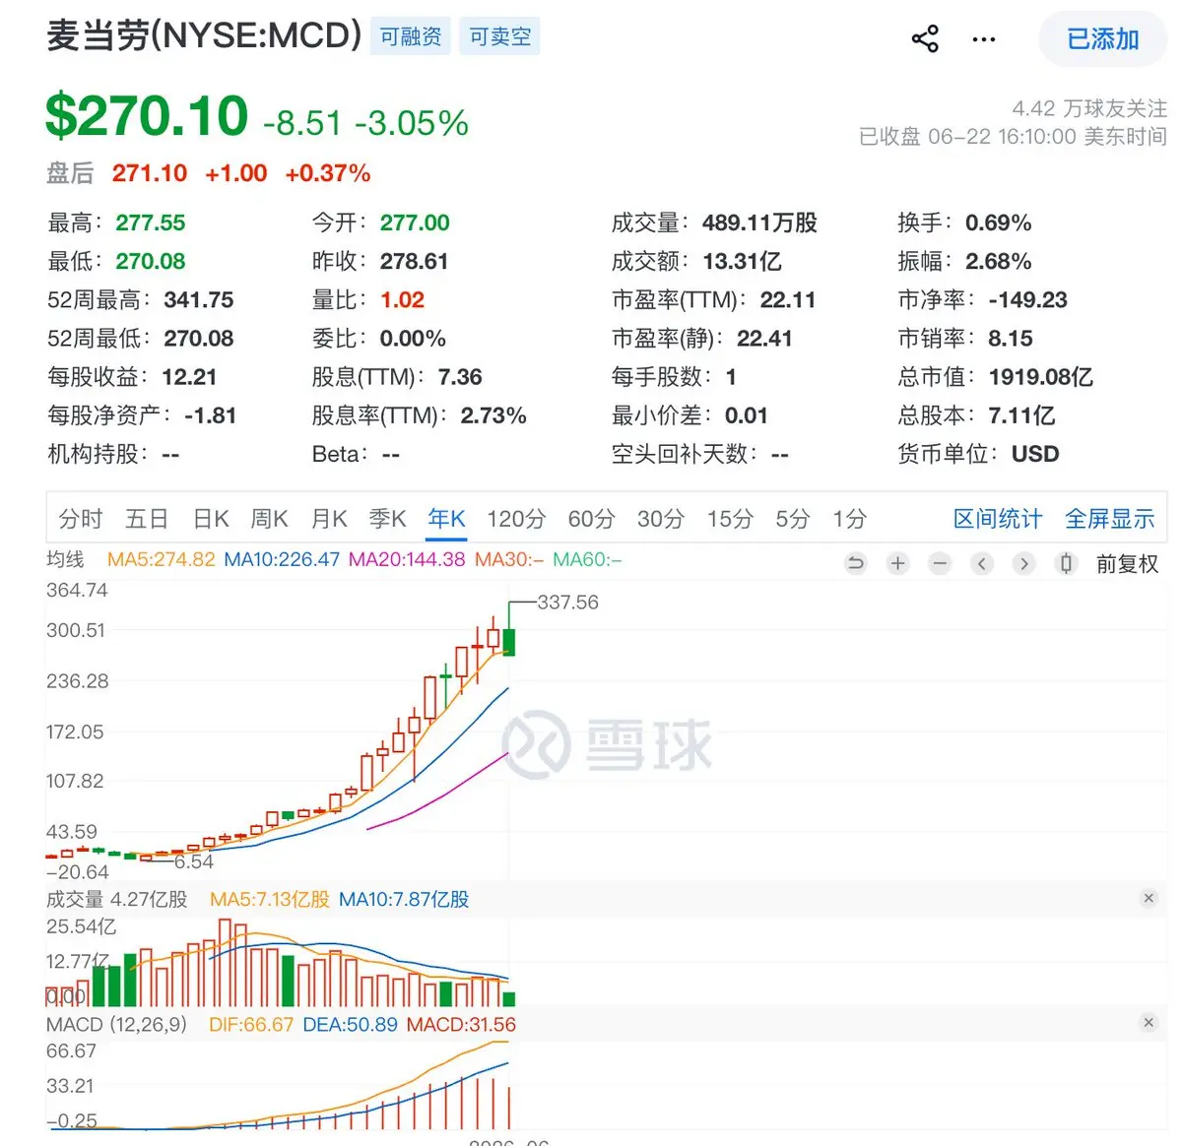Click the $270.10 current price
This screenshot has width=1182, height=1146.
pos(147,116)
